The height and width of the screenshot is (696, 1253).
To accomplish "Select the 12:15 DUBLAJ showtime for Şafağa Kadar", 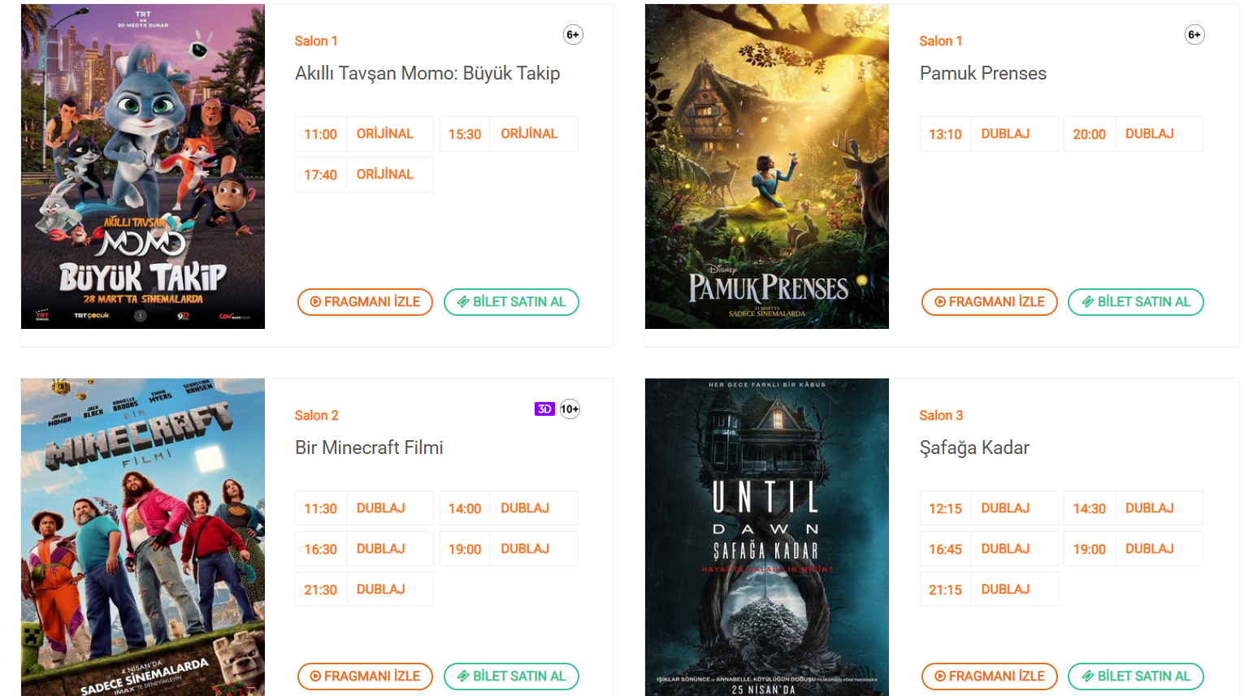I will tap(989, 508).
